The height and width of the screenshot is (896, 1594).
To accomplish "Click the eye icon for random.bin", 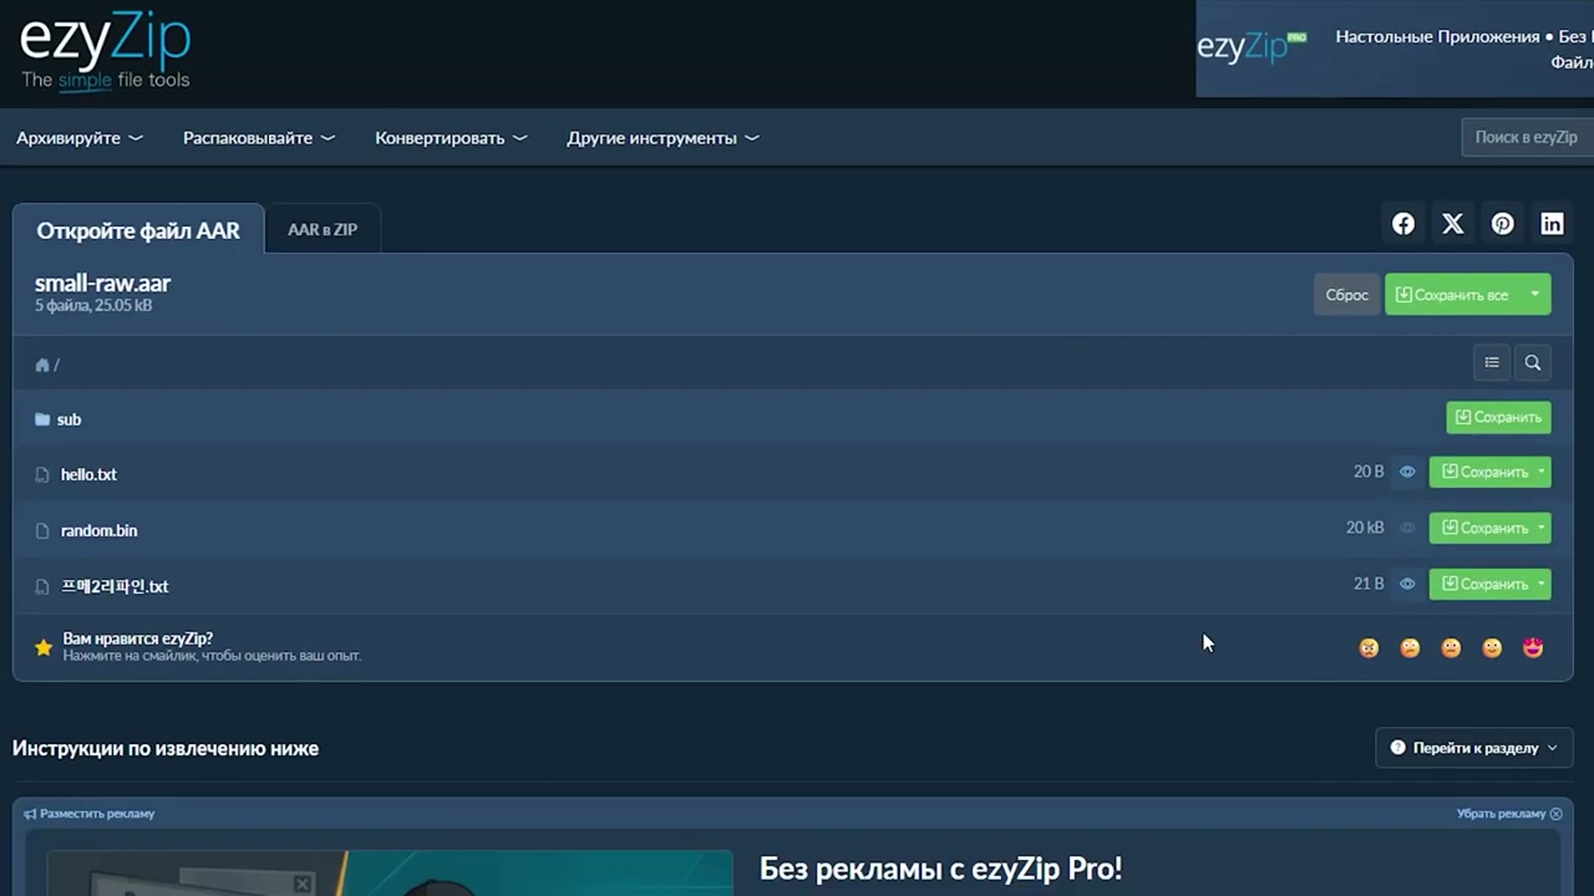I will (1407, 528).
